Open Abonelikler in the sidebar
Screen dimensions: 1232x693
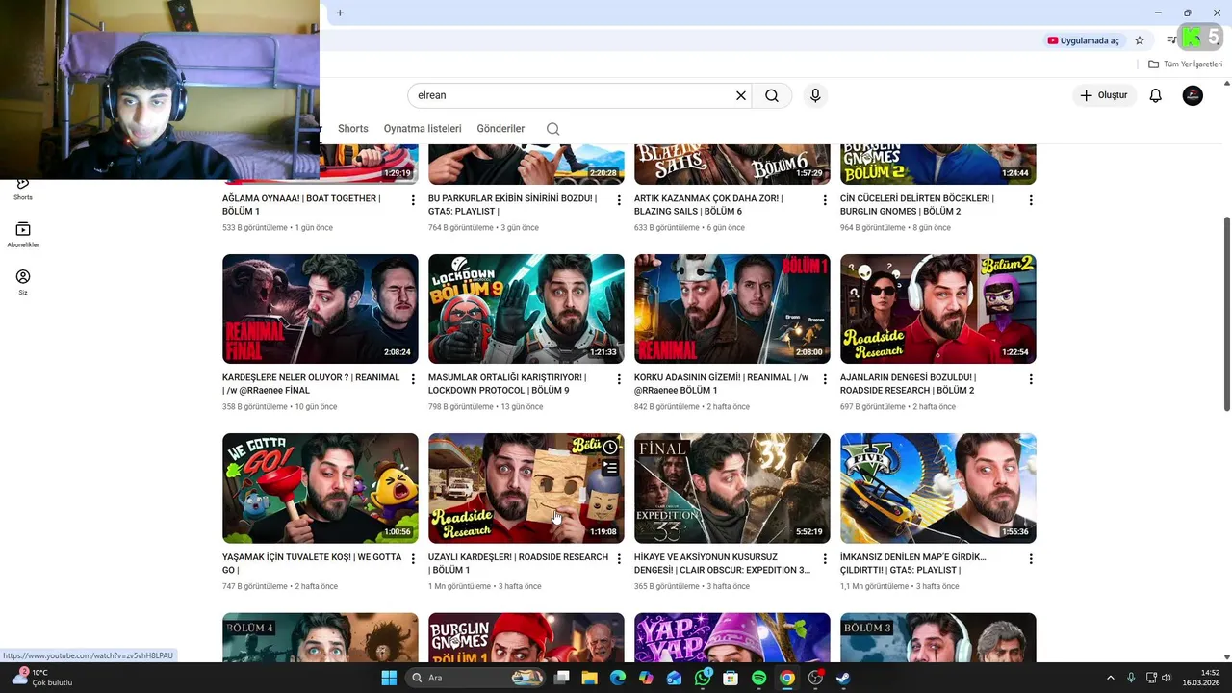point(23,236)
